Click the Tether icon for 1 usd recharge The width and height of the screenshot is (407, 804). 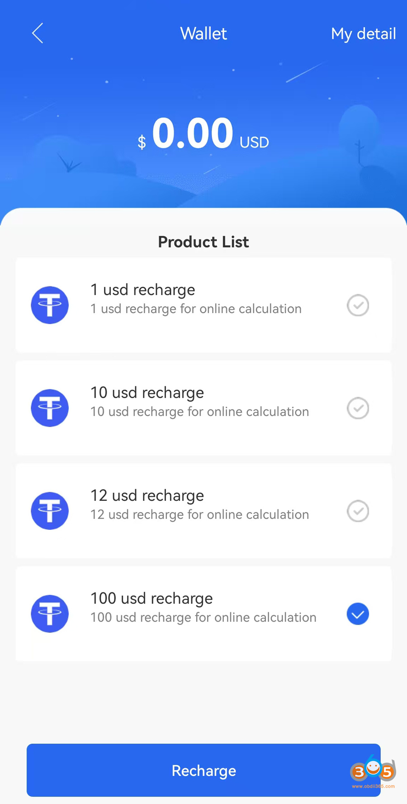point(50,305)
